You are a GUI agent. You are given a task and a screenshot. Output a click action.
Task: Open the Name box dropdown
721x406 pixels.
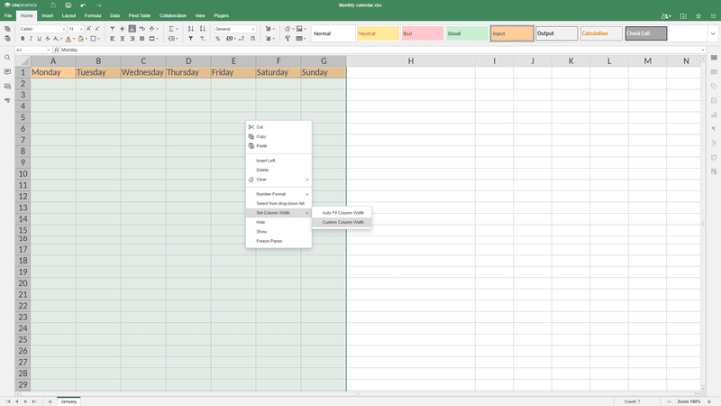(49, 50)
